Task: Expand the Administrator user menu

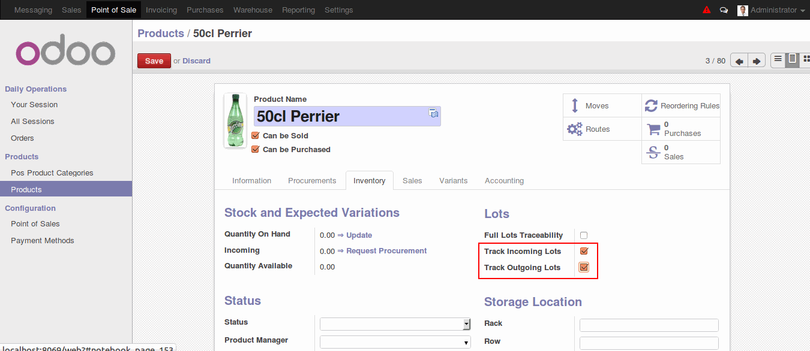Action: (772, 10)
